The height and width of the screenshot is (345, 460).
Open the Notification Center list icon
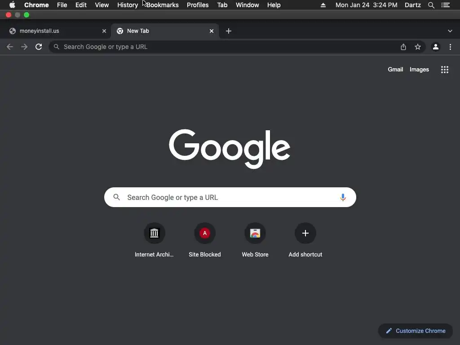coord(446,5)
